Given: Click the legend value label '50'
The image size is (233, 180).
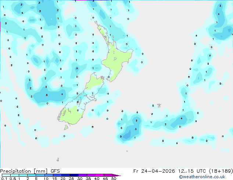Looking at the screenshot, I should pyautogui.click(x=114, y=179).
